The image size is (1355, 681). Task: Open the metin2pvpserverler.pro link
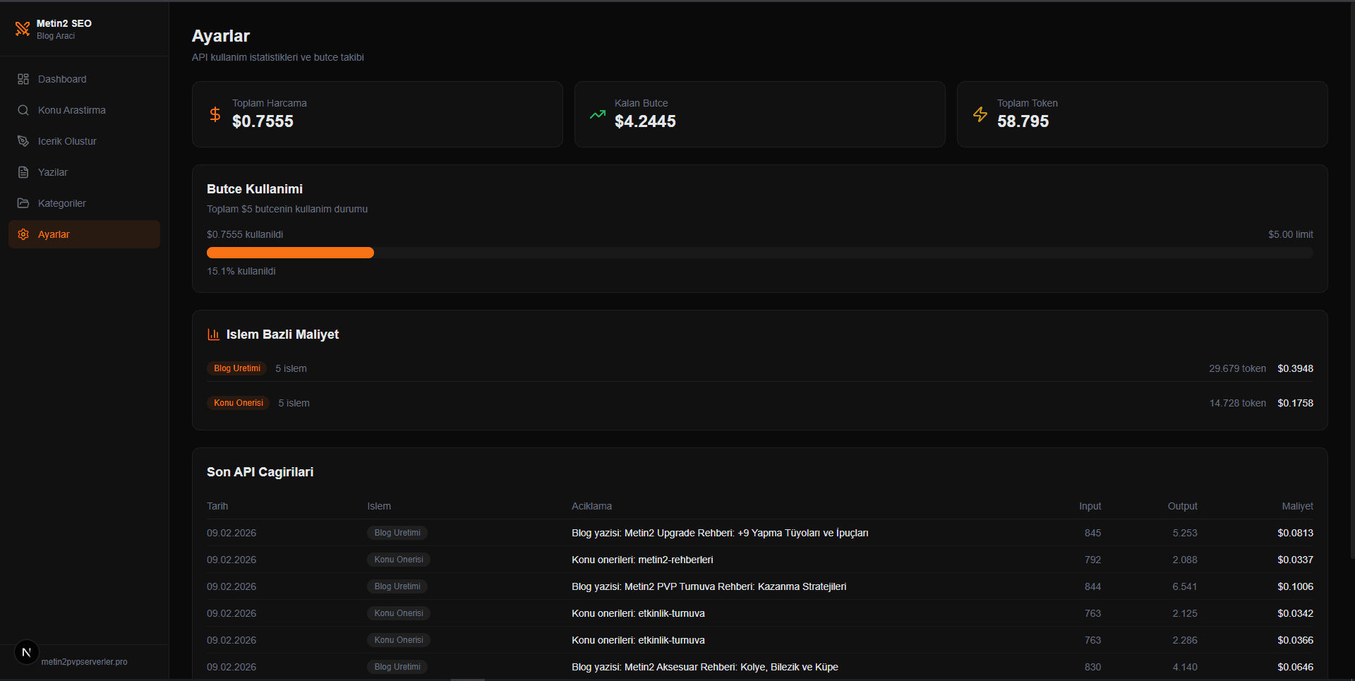click(84, 662)
